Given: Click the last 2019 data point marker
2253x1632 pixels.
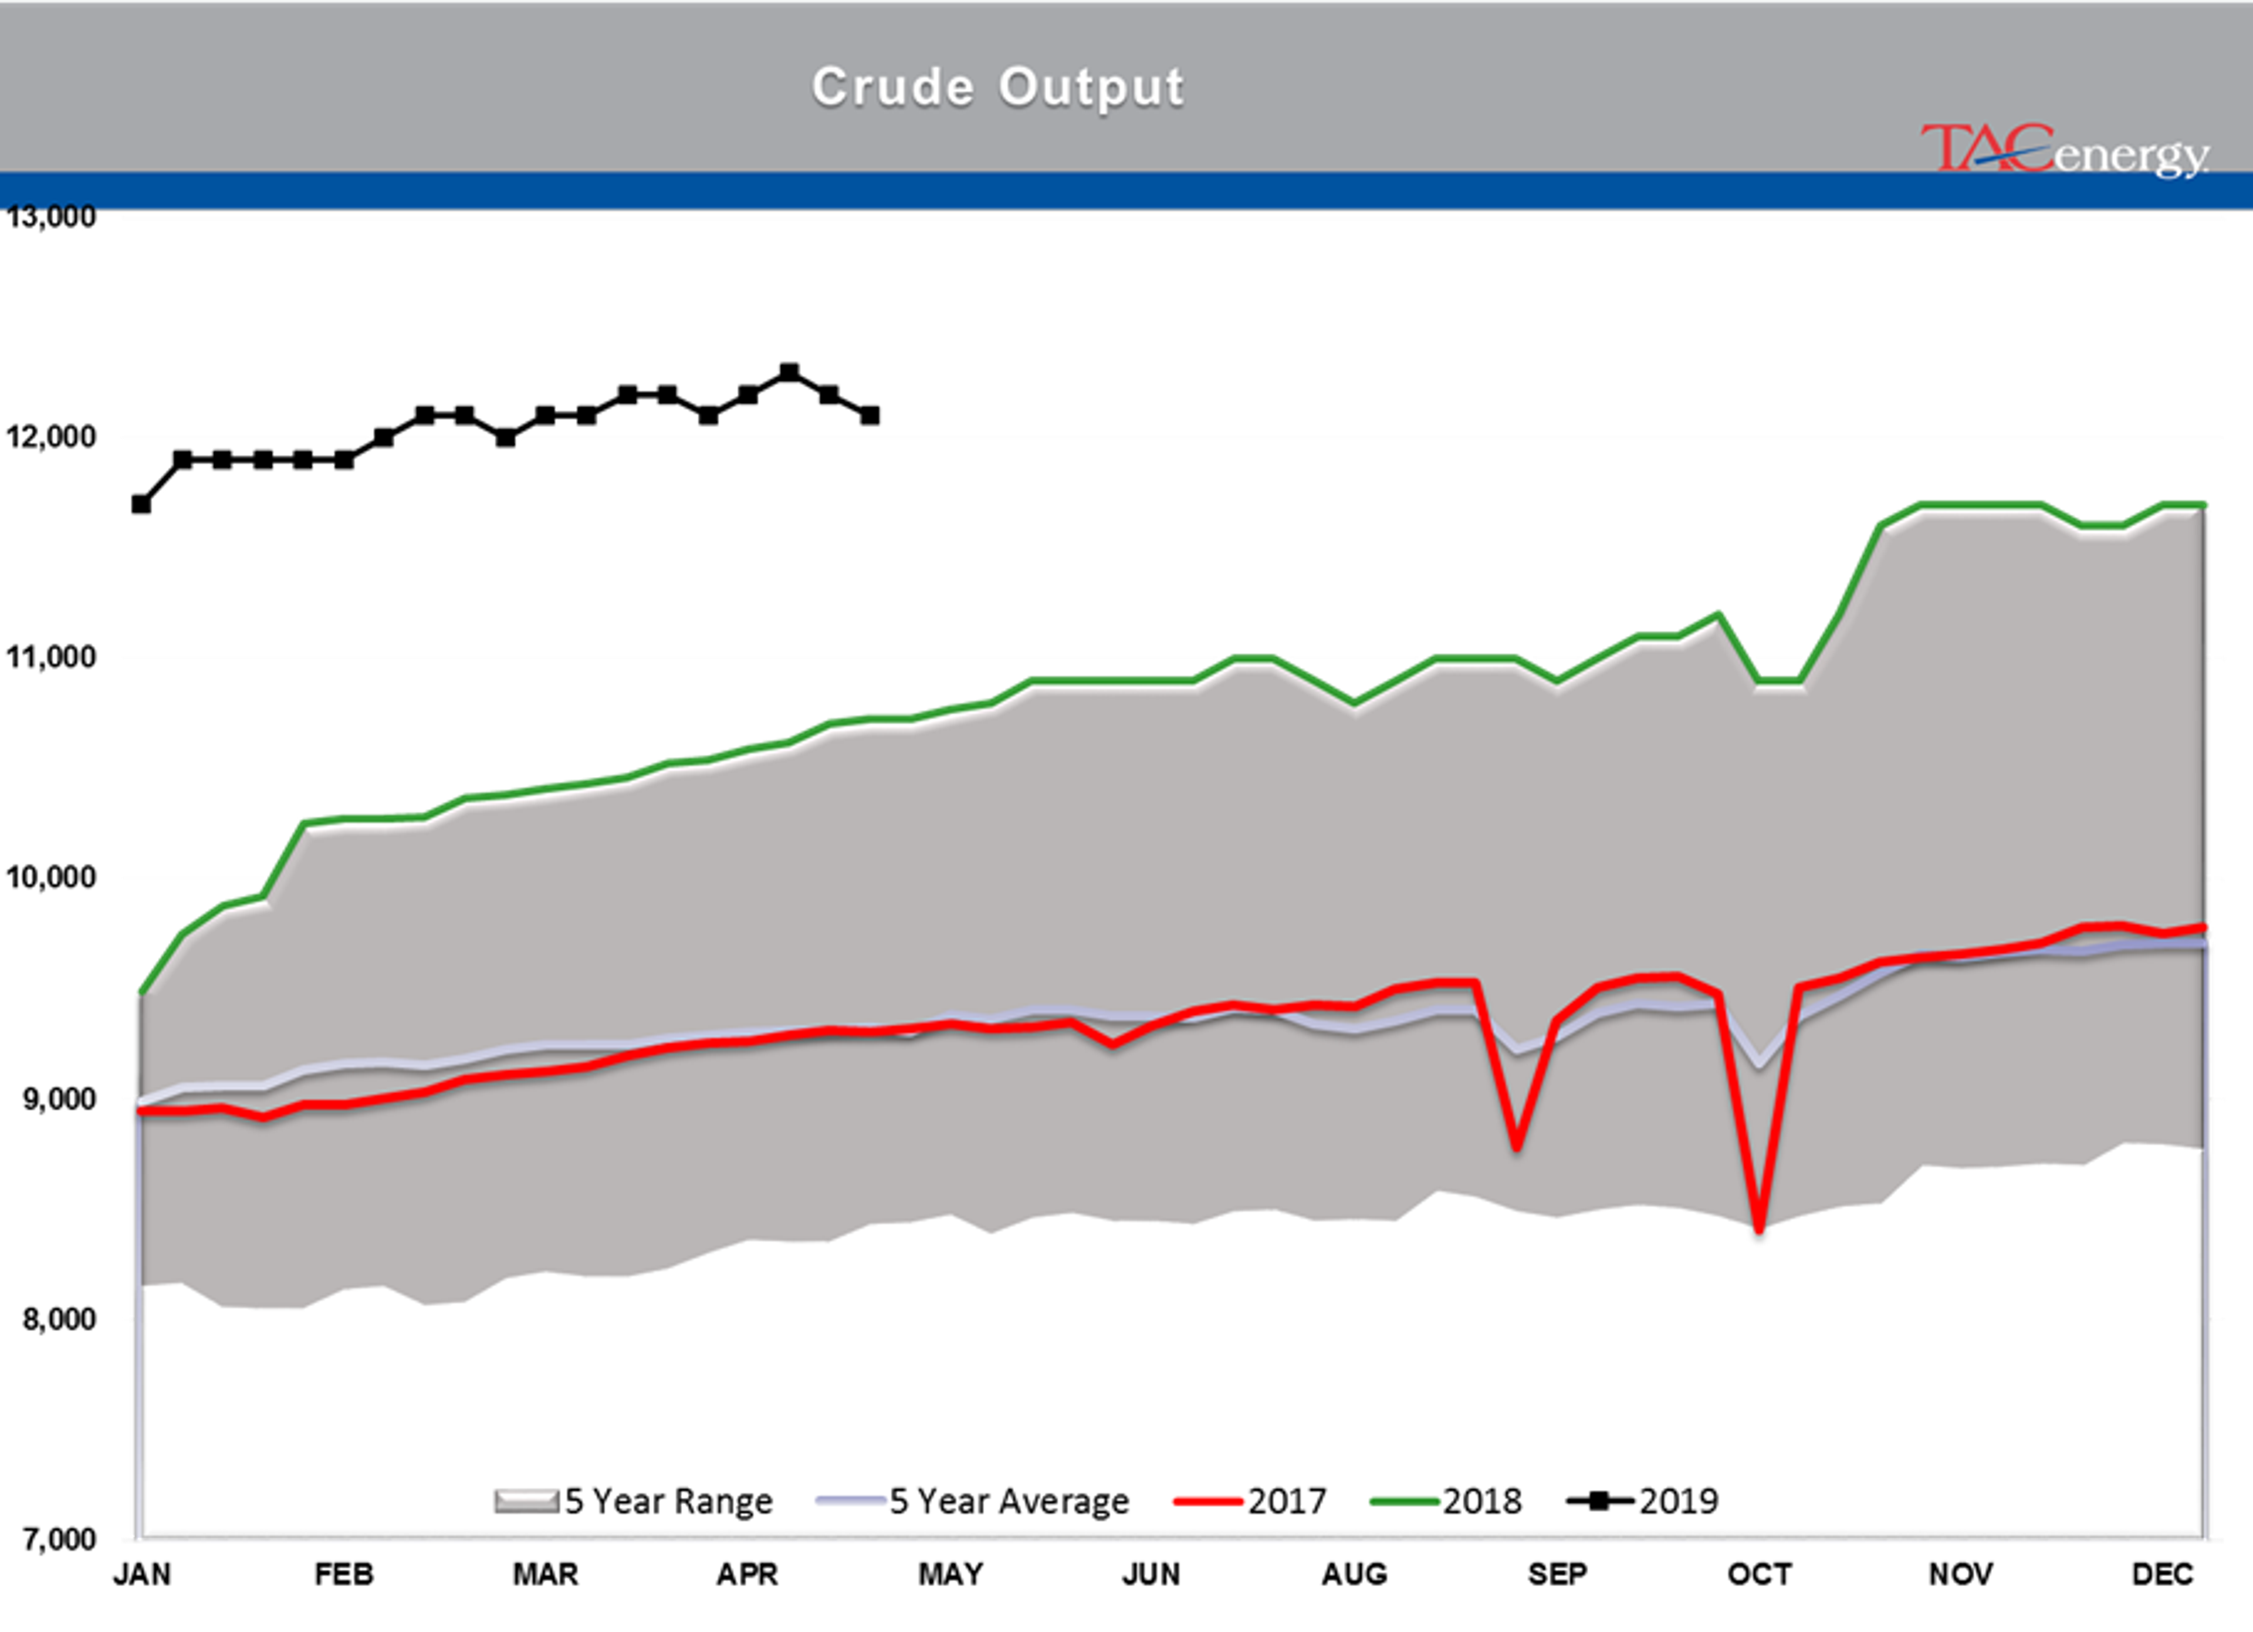Looking at the screenshot, I should coord(869,415).
